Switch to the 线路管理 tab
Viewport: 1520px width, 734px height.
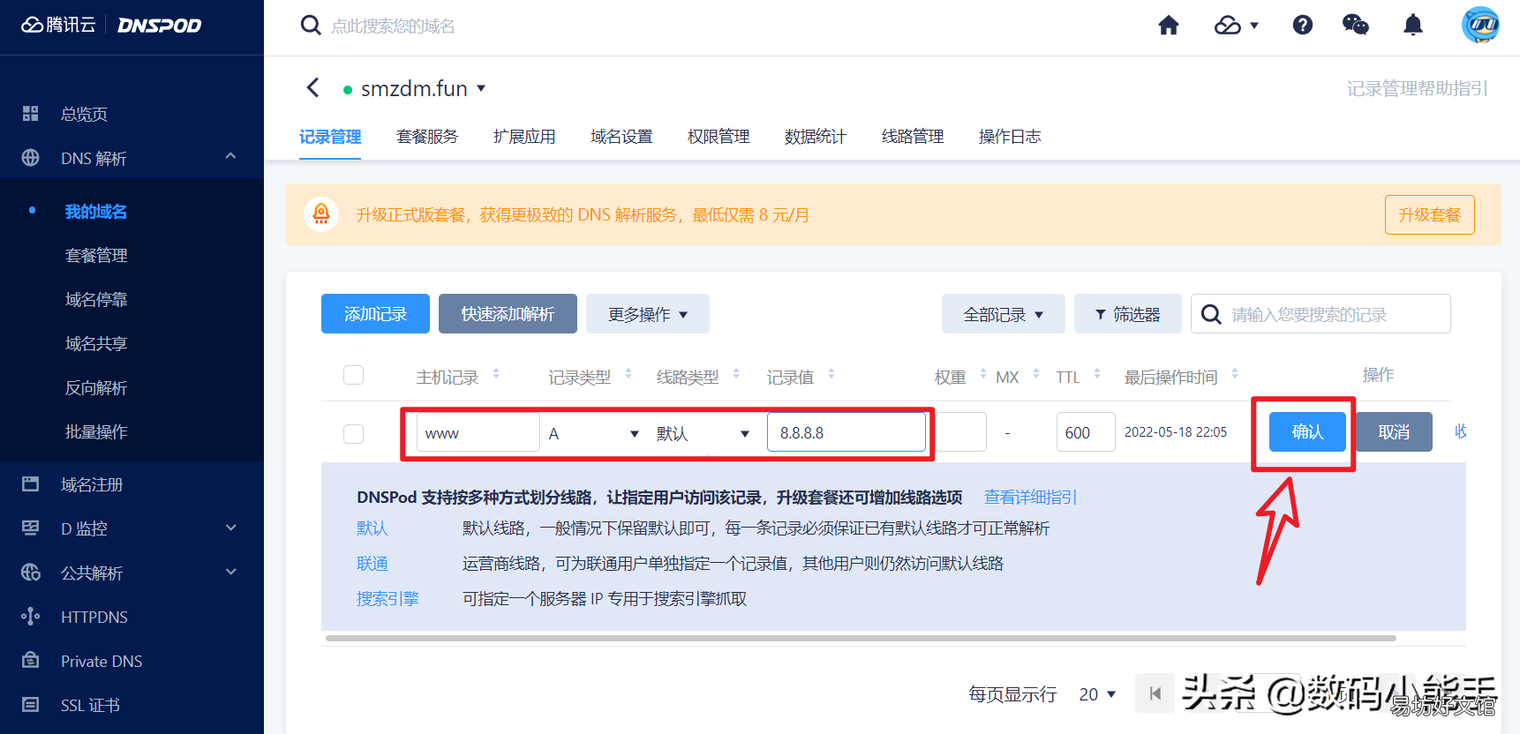click(913, 137)
